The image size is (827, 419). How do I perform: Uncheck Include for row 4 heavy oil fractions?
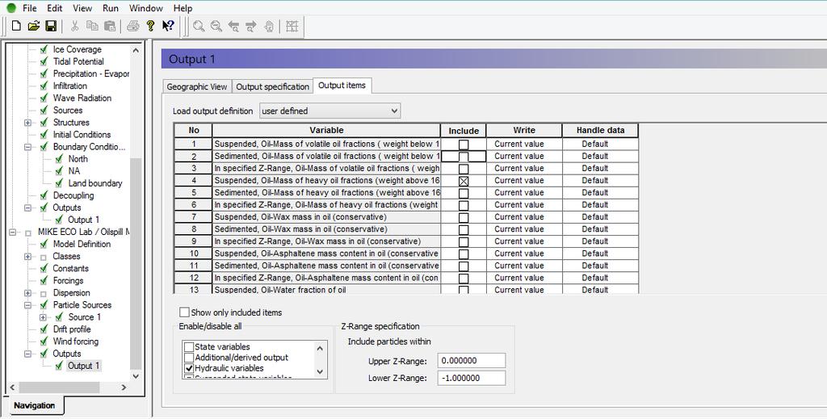click(464, 181)
